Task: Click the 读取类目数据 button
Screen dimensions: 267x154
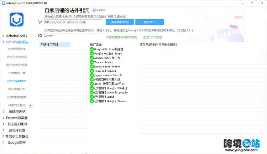Action: click(x=120, y=22)
